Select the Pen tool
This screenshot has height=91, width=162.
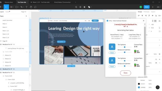coord(21,7)
